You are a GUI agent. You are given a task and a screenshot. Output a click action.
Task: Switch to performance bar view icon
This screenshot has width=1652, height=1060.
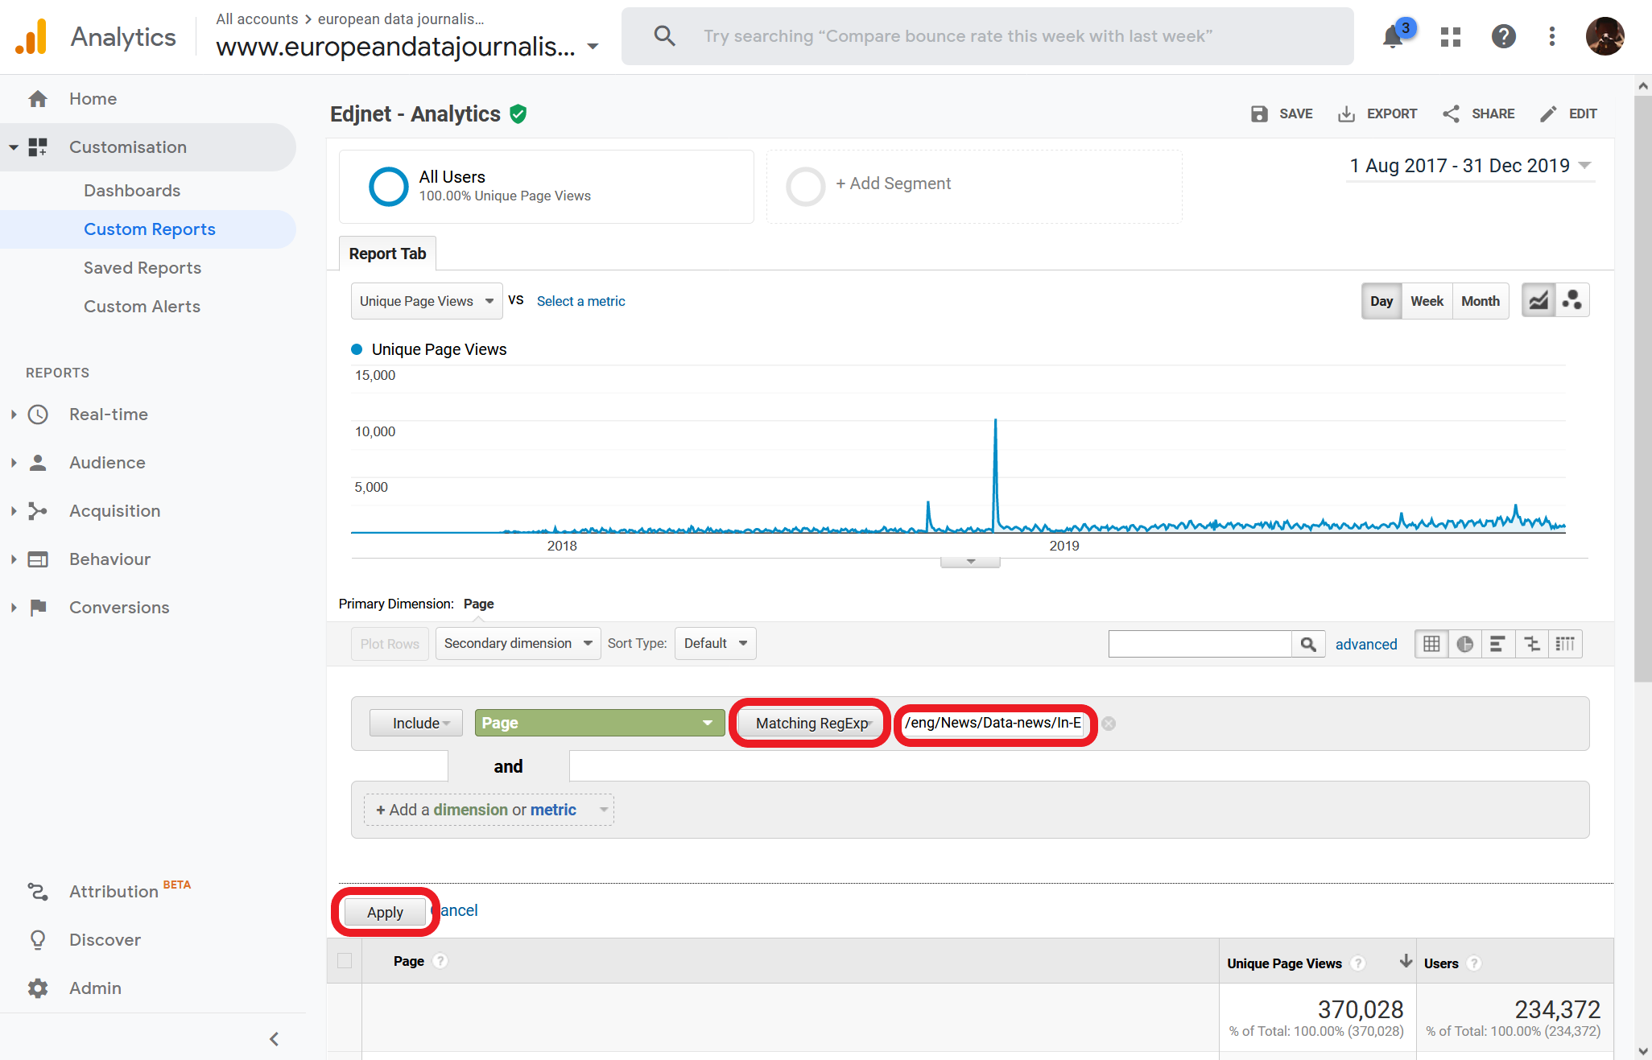pyautogui.click(x=1498, y=644)
